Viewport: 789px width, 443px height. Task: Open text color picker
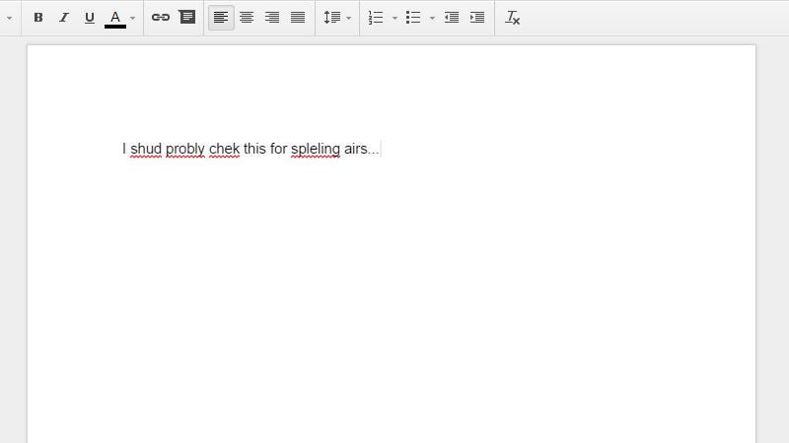tap(115, 19)
